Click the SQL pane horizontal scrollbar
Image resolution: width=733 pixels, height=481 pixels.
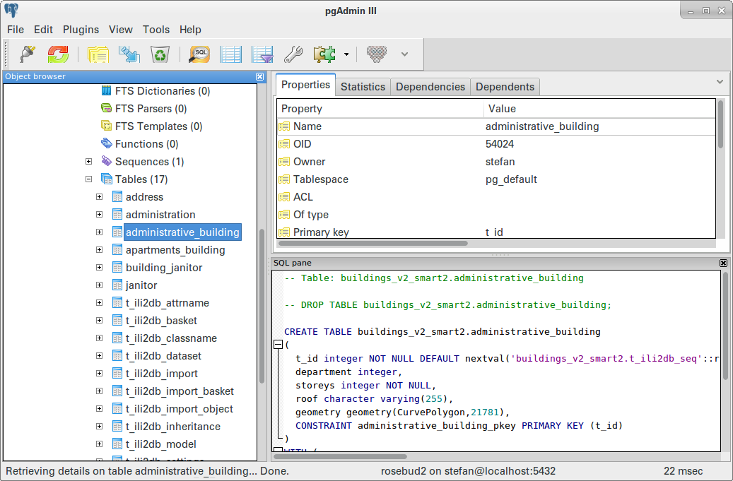click(x=340, y=457)
